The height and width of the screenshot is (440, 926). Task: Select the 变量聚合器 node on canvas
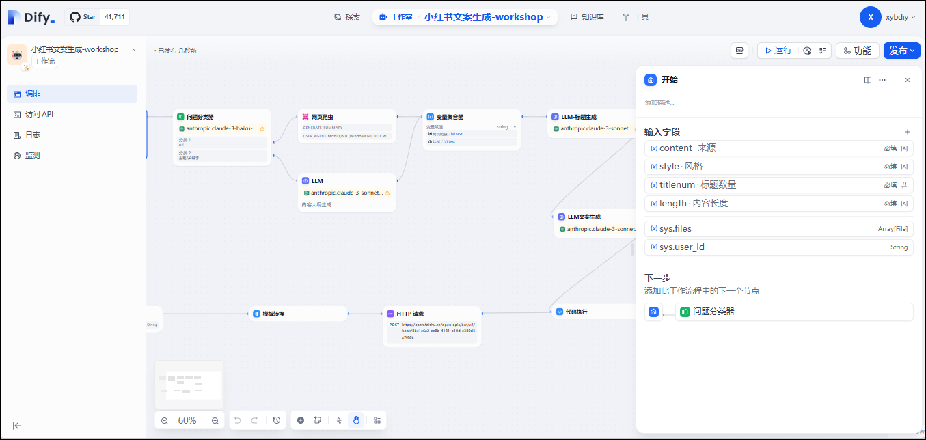click(472, 130)
